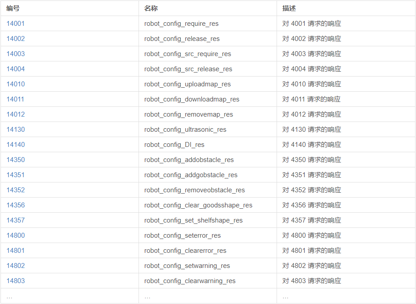The height and width of the screenshot is (304, 416).
Task: Click the 14801 clearerror link
Action: point(16,251)
